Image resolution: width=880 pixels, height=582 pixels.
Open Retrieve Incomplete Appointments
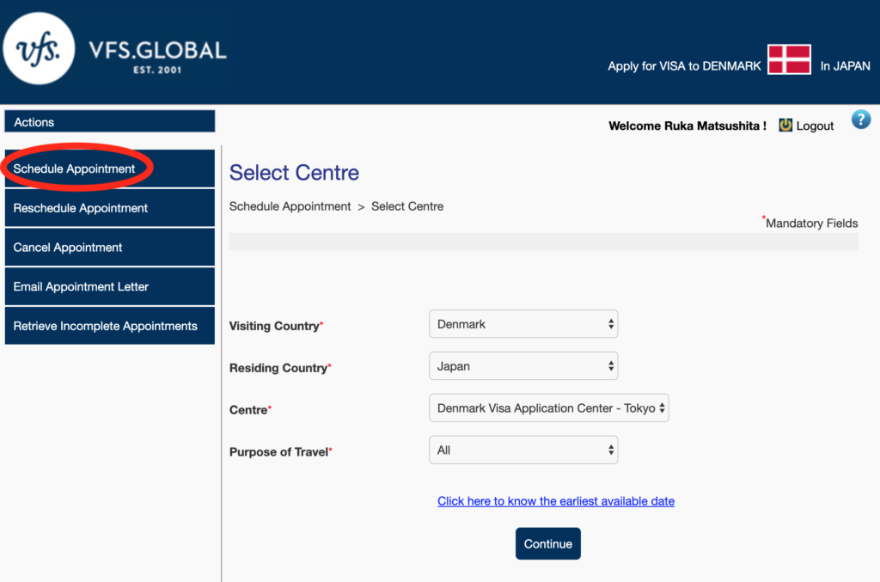tap(110, 326)
